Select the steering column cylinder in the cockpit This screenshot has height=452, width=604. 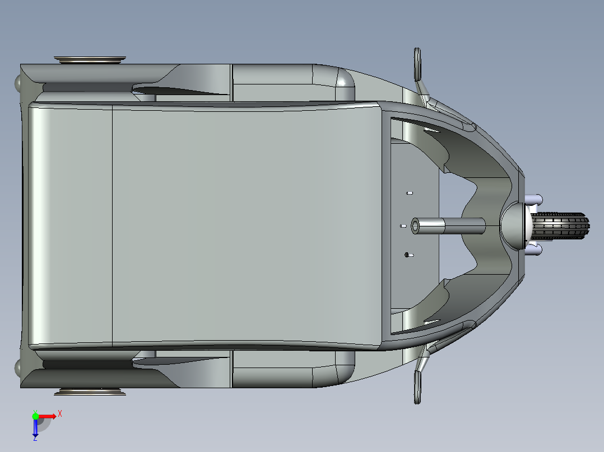[x=448, y=226]
